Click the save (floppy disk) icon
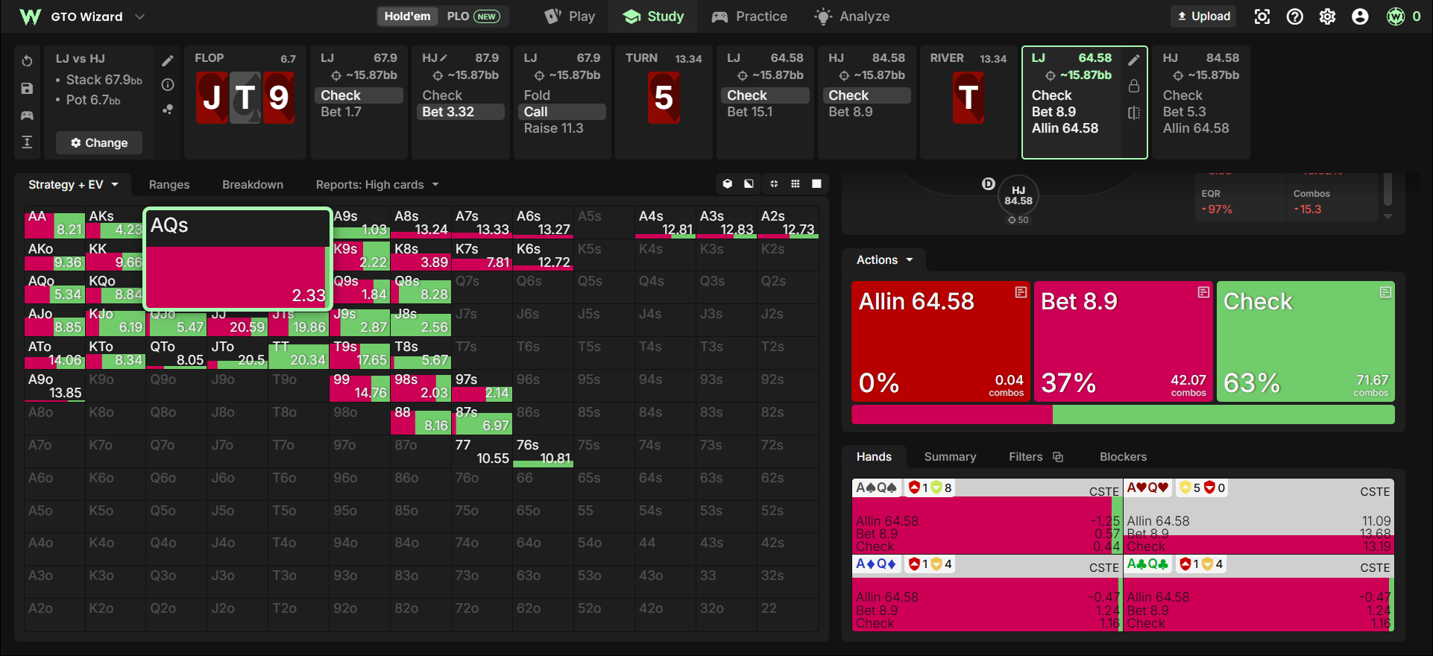Image resolution: width=1433 pixels, height=656 pixels. click(x=27, y=89)
